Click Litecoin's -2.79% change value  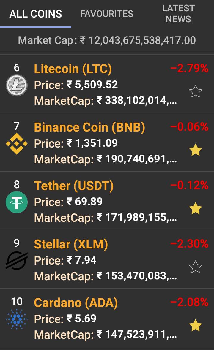coord(189,69)
